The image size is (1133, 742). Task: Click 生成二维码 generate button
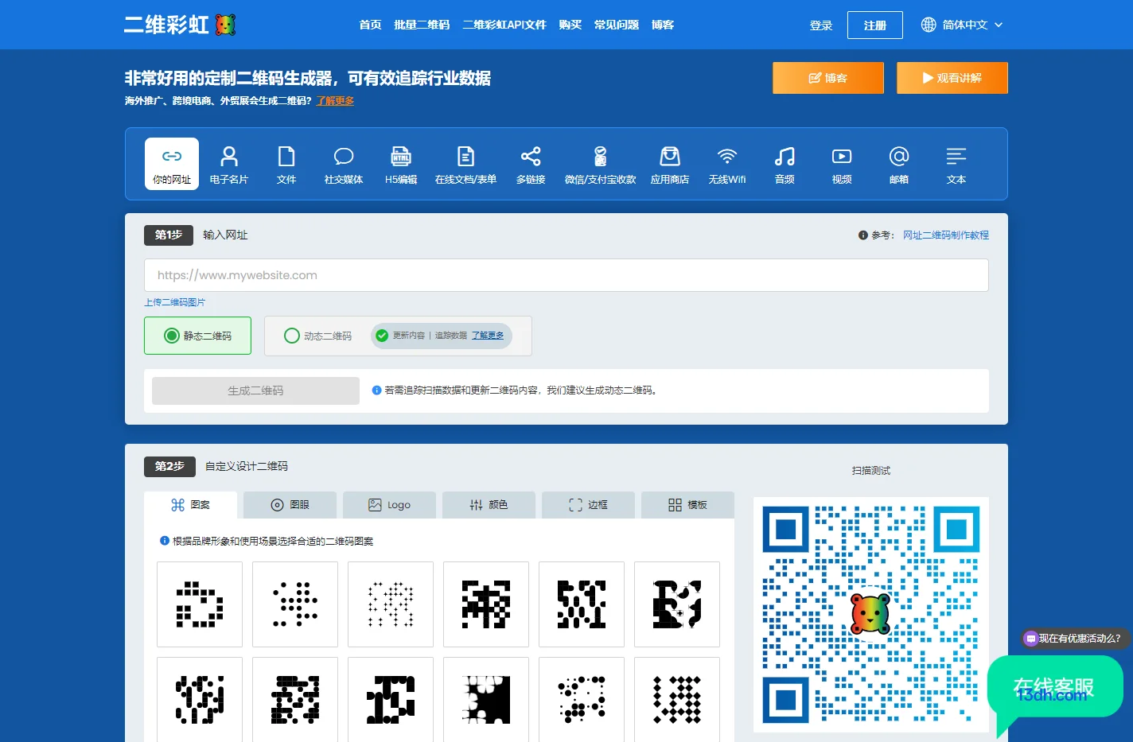[x=255, y=390]
